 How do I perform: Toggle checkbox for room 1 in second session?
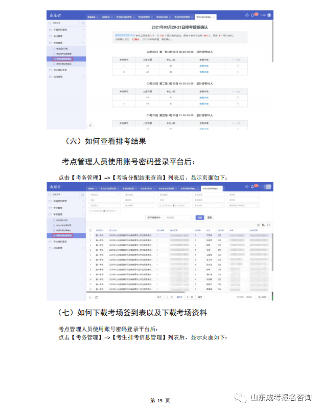(x=238, y=97)
